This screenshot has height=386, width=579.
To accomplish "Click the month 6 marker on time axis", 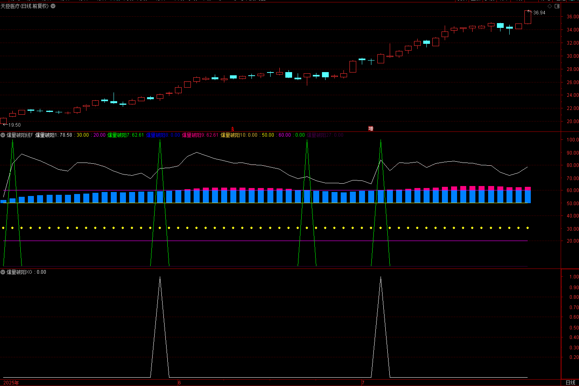I will point(179,383).
